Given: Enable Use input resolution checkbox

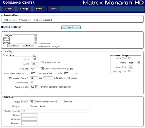Looking at the screenshot, I should coord(42,62).
